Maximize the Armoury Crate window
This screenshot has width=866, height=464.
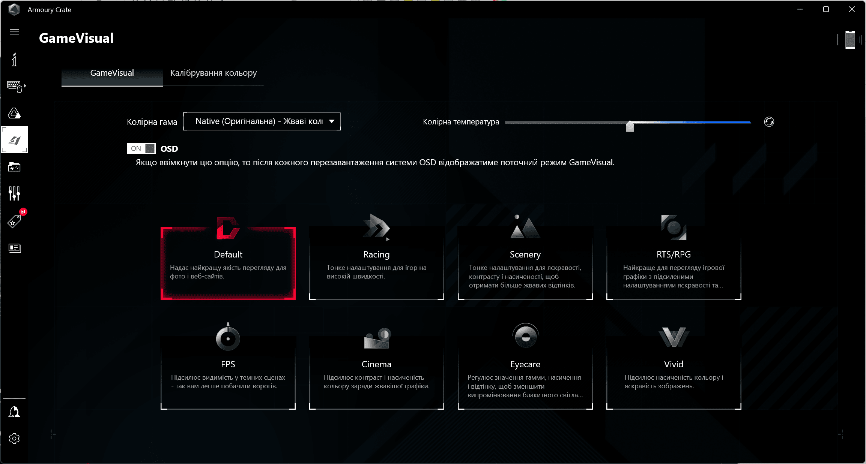pos(826,9)
